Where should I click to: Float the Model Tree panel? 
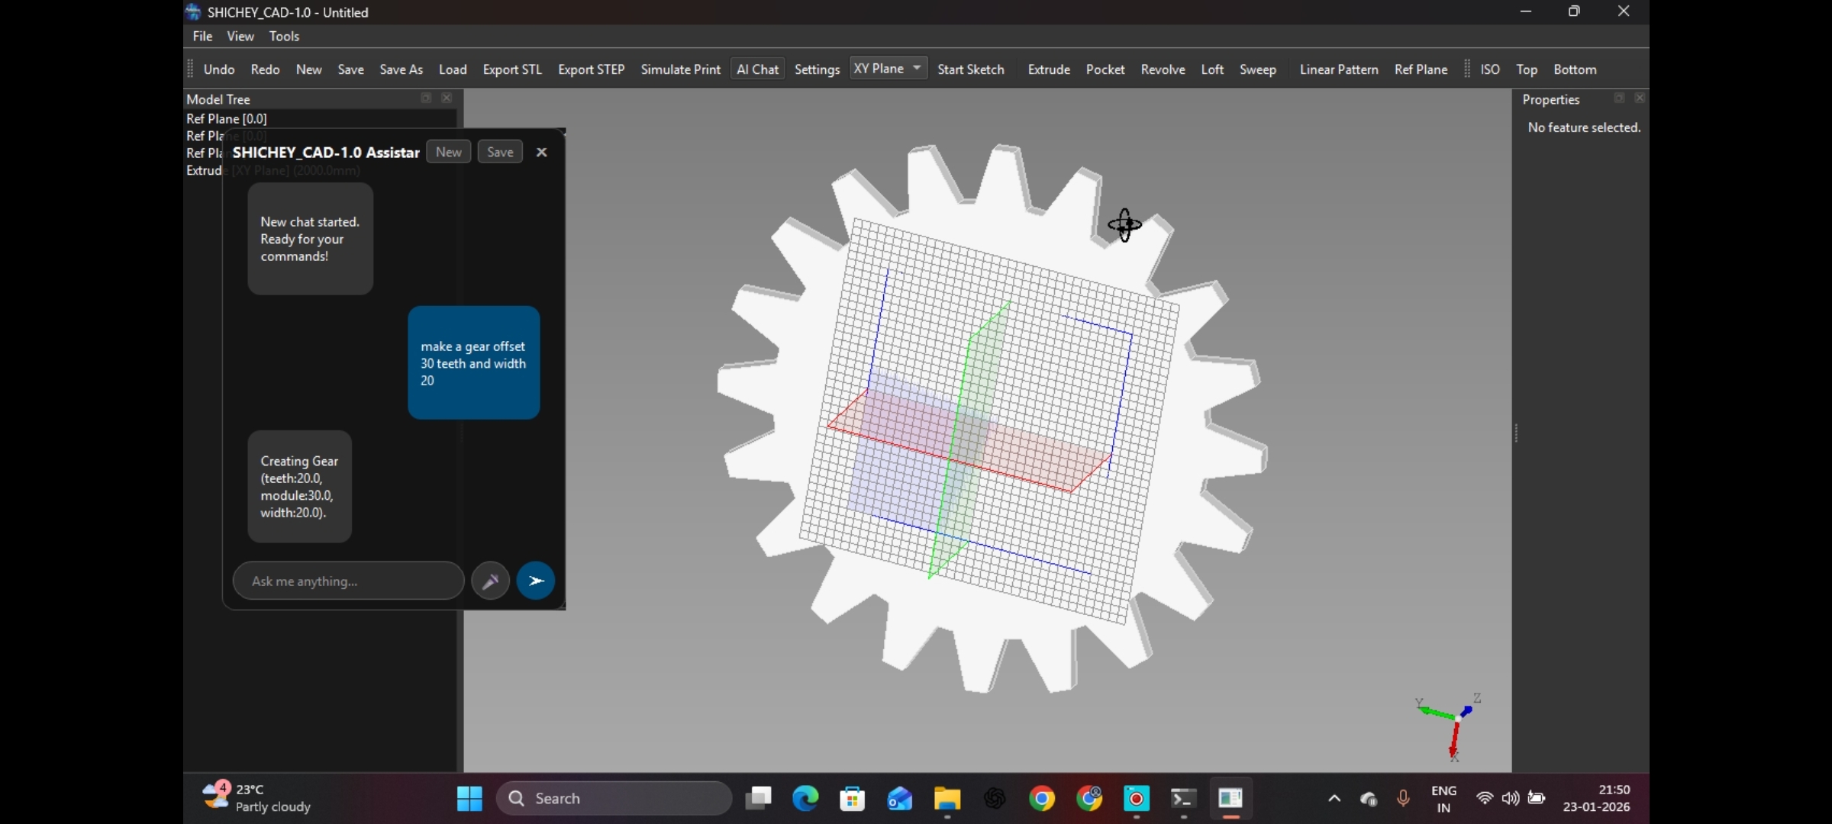426,98
